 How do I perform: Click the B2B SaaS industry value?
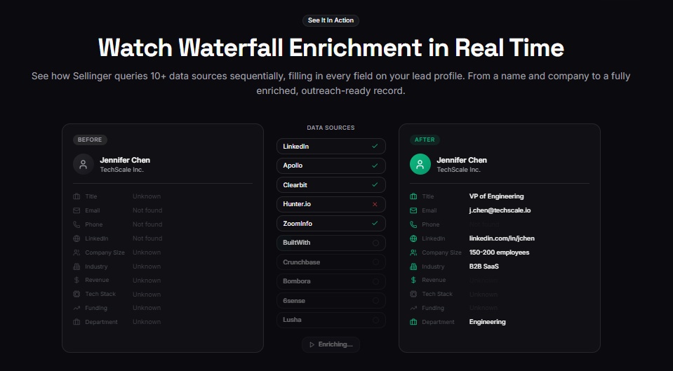pos(484,267)
